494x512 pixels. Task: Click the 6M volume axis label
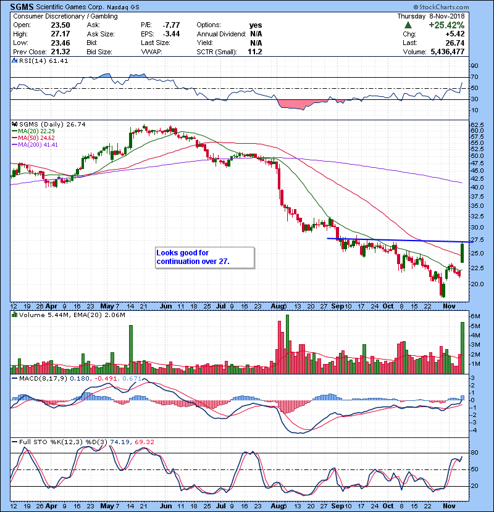point(475,316)
